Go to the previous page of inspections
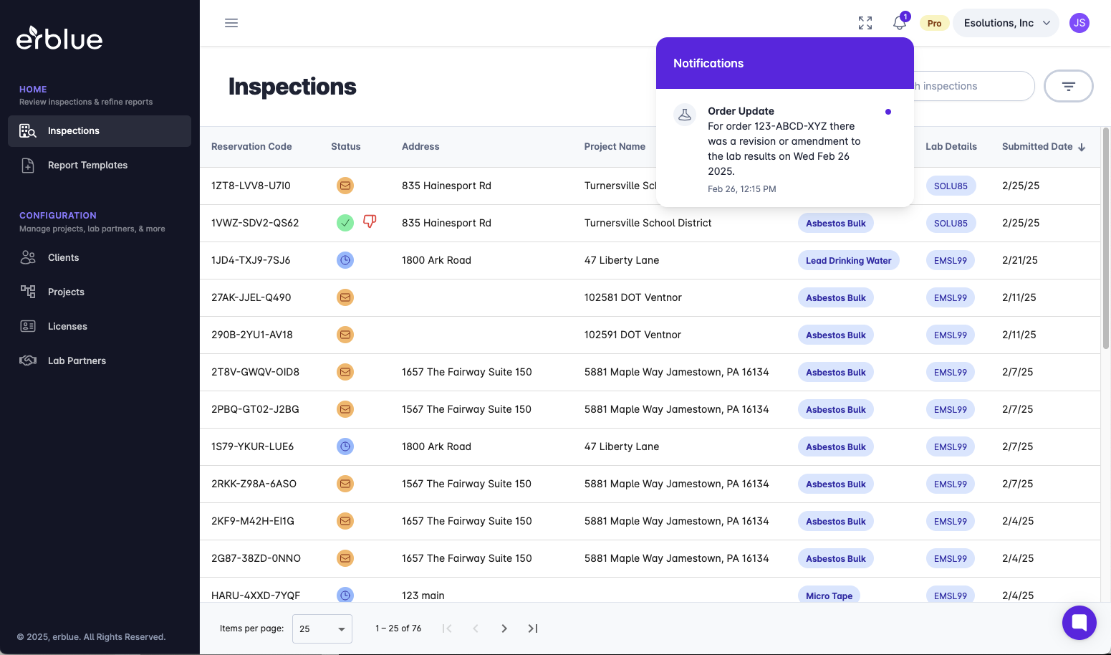The height and width of the screenshot is (655, 1111). [x=476, y=628]
